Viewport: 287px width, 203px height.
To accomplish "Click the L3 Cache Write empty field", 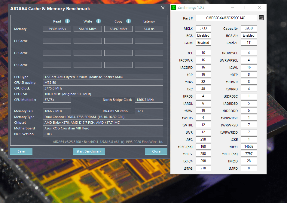I will [x=88, y=65].
